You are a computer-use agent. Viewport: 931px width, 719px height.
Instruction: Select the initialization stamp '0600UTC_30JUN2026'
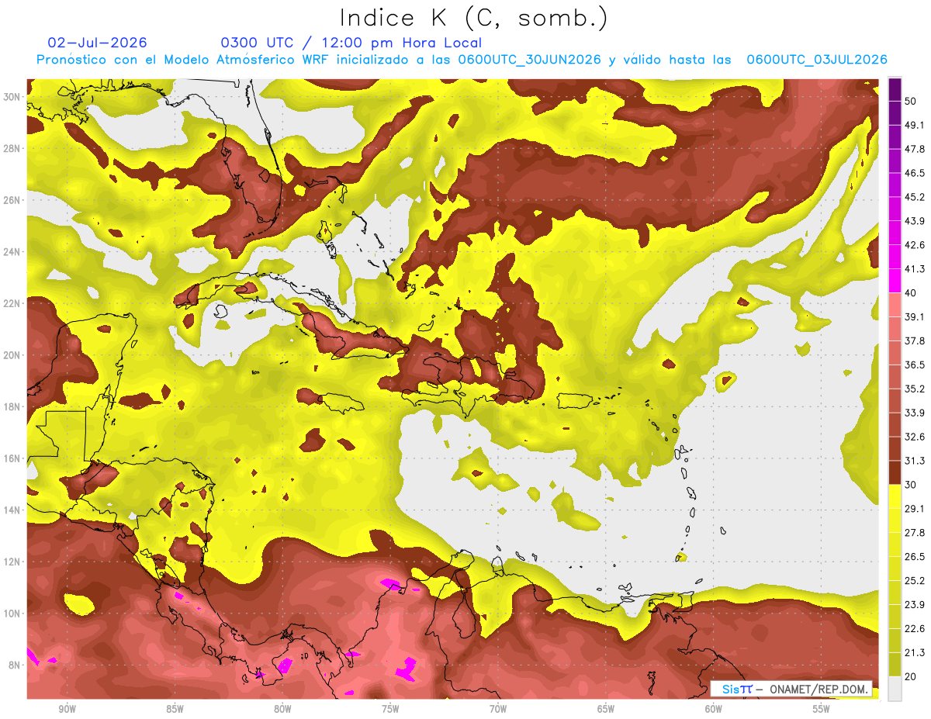(x=529, y=60)
